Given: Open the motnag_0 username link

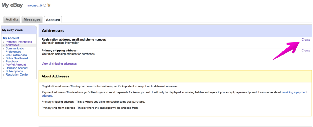Looking at the screenshot, I should pos(35,5).
